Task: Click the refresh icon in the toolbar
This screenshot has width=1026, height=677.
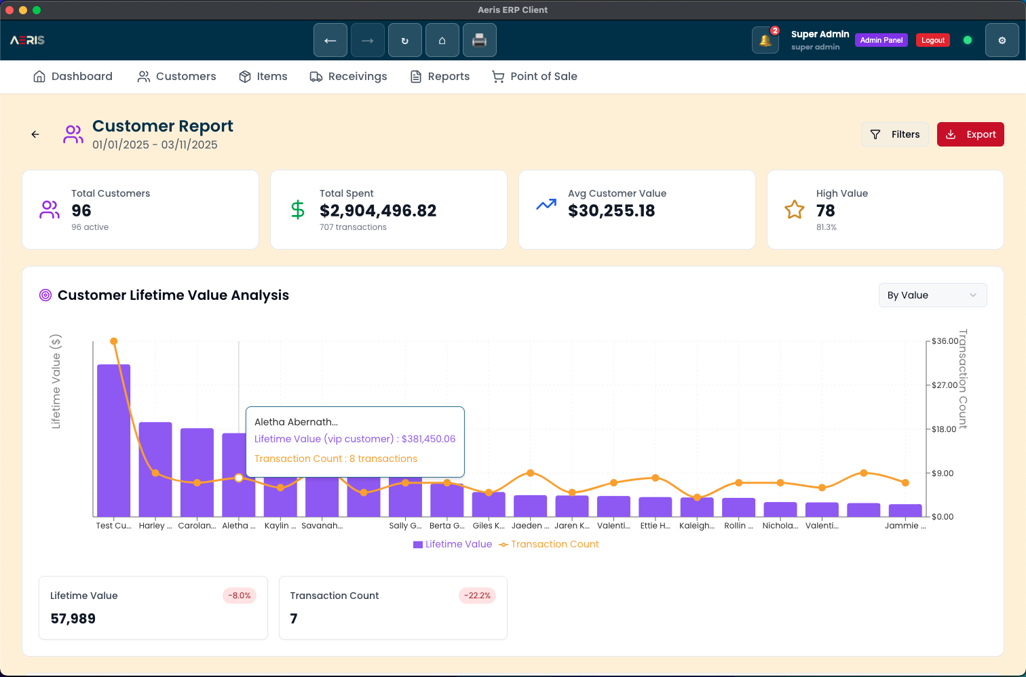Action: pos(405,40)
